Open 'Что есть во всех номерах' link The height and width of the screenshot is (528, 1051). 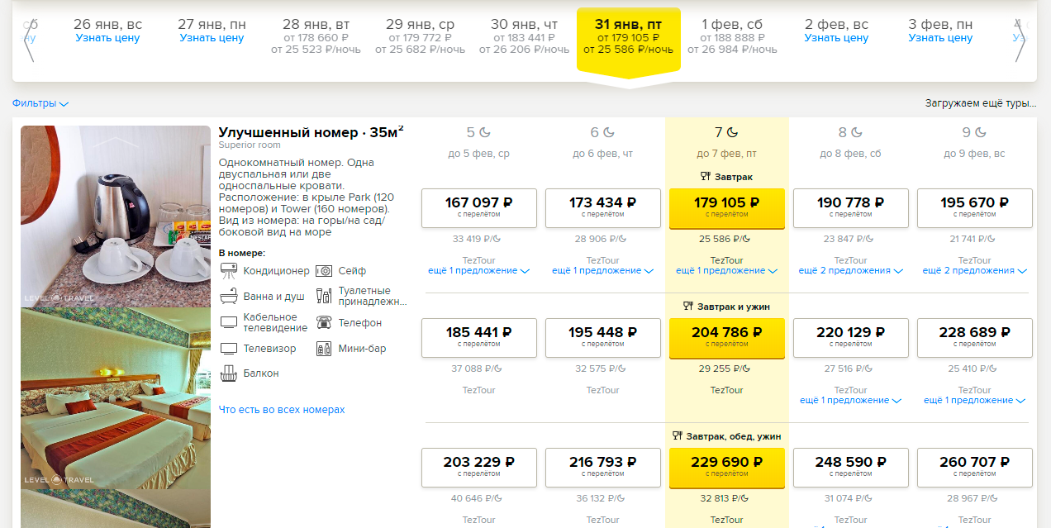point(282,410)
